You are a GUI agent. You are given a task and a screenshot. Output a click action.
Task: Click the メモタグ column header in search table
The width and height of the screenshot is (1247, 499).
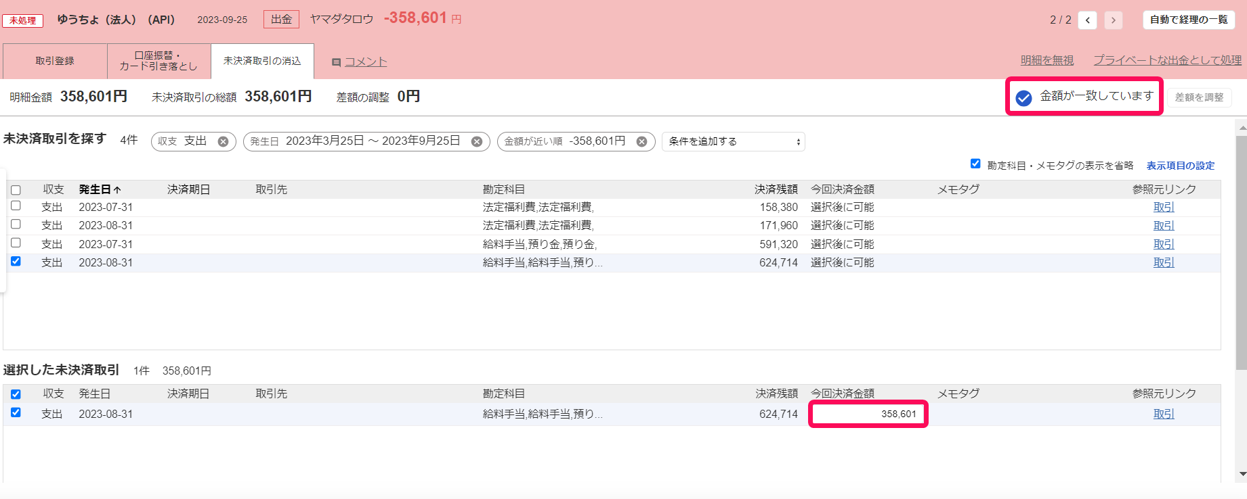click(958, 189)
